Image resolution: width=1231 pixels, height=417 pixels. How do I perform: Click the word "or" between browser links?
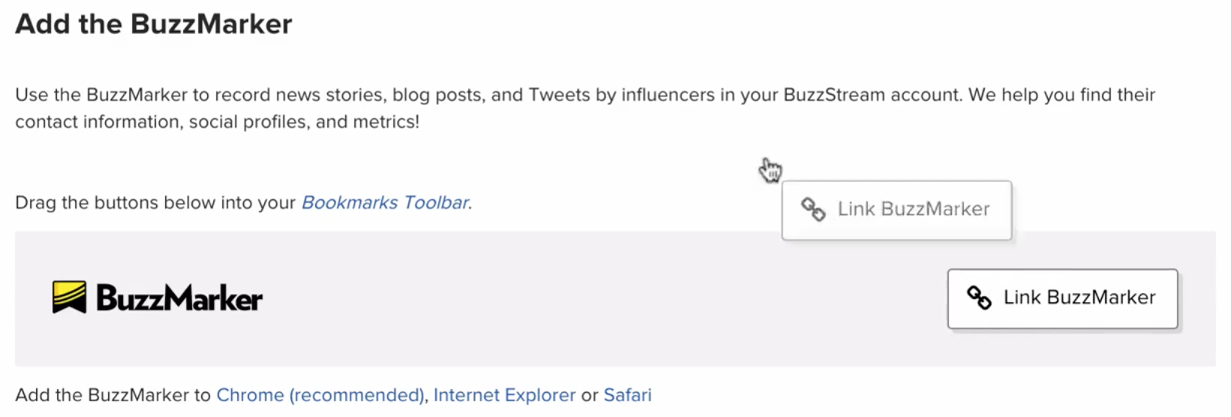pyautogui.click(x=589, y=396)
